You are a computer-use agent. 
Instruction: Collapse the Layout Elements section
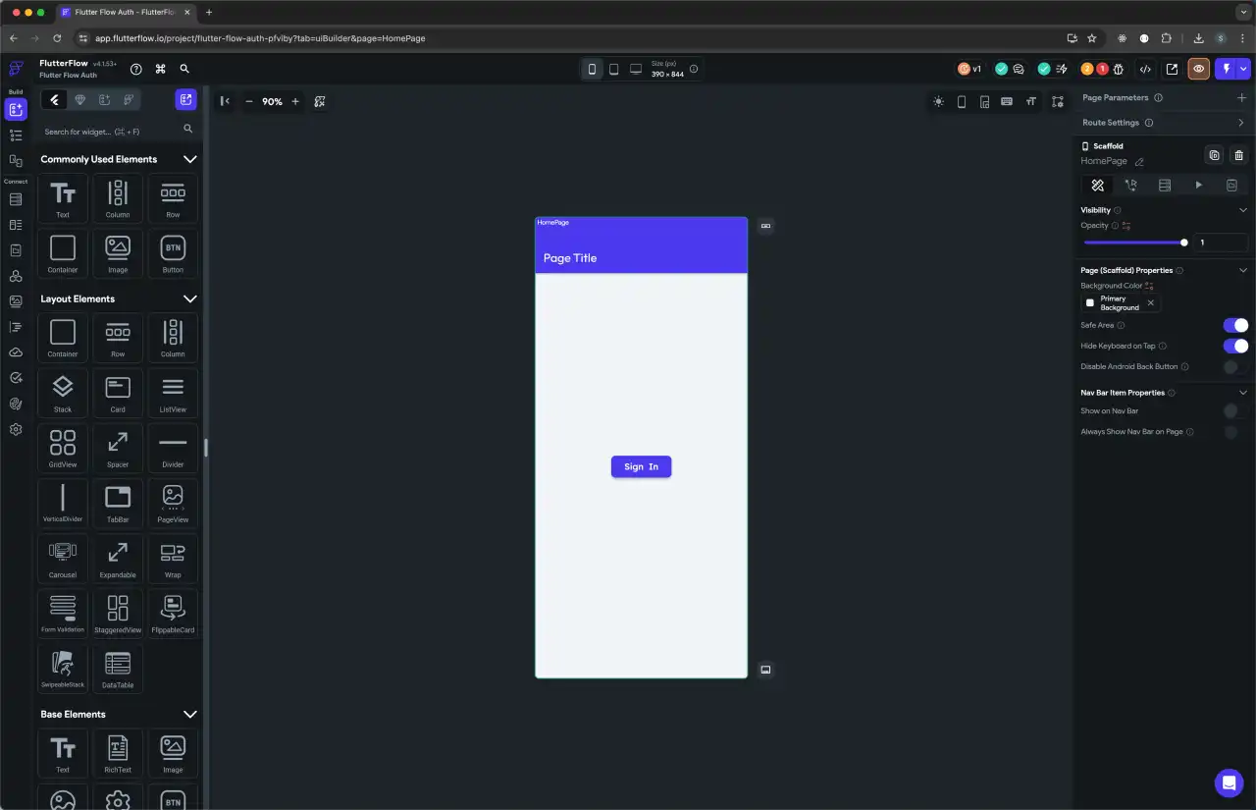[x=190, y=298]
